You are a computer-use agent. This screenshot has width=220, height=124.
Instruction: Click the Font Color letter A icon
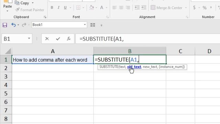click(102, 8)
